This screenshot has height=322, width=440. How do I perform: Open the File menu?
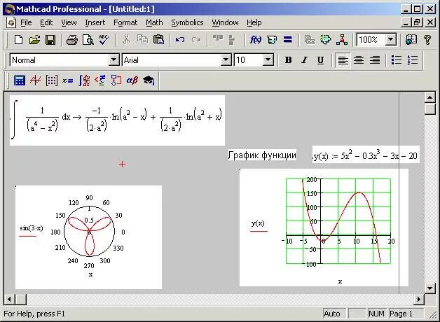(26, 22)
